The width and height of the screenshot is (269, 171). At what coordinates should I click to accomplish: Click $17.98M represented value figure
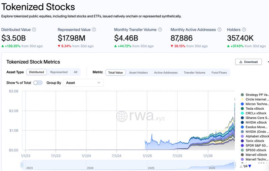click(72, 38)
